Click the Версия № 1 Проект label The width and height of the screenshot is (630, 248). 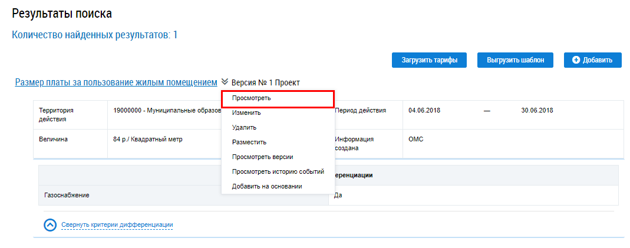click(265, 83)
